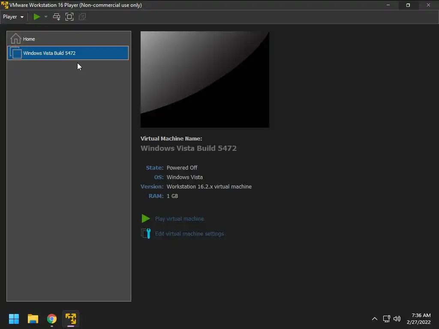The image size is (439, 329).
Task: Close the VMware Player window
Action: (x=428, y=5)
